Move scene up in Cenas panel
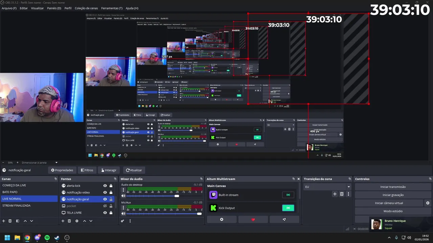 [x=25, y=221]
